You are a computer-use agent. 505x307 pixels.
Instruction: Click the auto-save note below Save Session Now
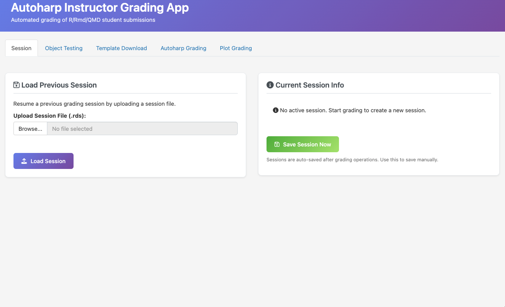click(x=352, y=159)
